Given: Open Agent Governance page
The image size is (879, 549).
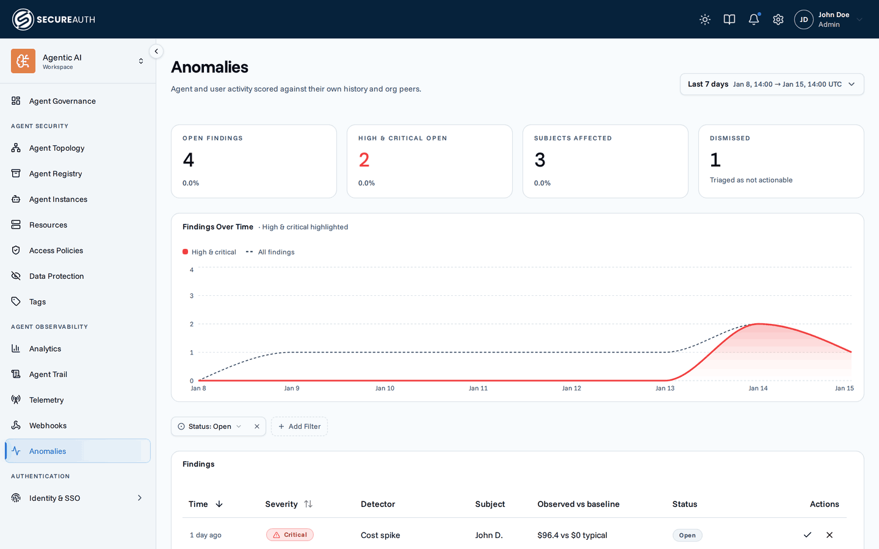Looking at the screenshot, I should [x=78, y=101].
